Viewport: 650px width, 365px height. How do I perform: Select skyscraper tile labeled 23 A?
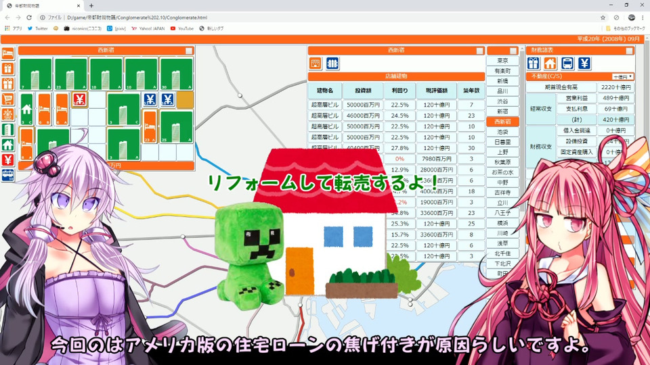[x=71, y=74]
